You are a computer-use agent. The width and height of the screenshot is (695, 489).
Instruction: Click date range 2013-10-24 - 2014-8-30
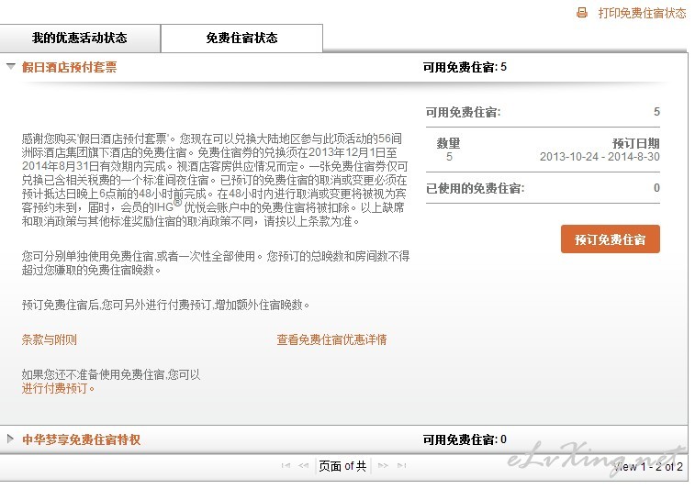[600, 157]
